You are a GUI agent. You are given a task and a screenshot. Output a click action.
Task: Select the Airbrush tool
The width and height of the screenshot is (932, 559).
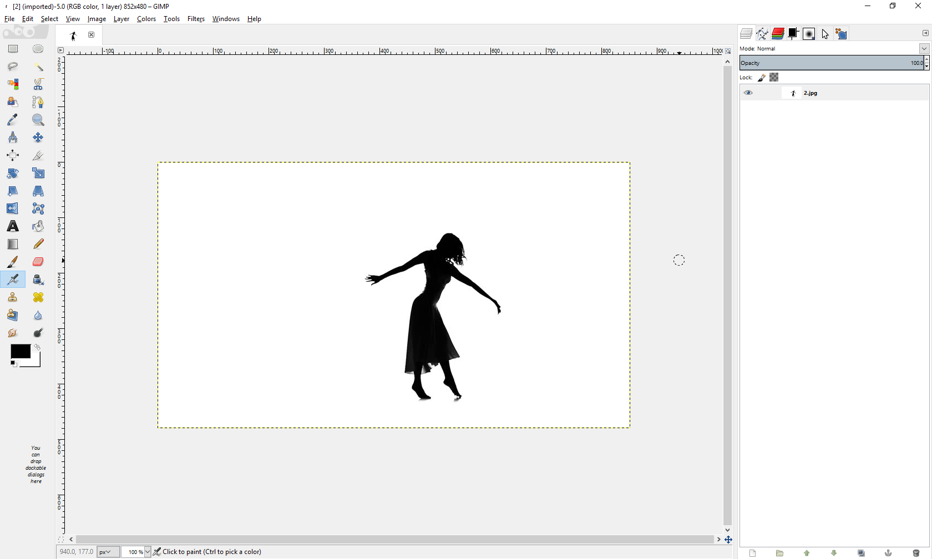[x=13, y=279]
